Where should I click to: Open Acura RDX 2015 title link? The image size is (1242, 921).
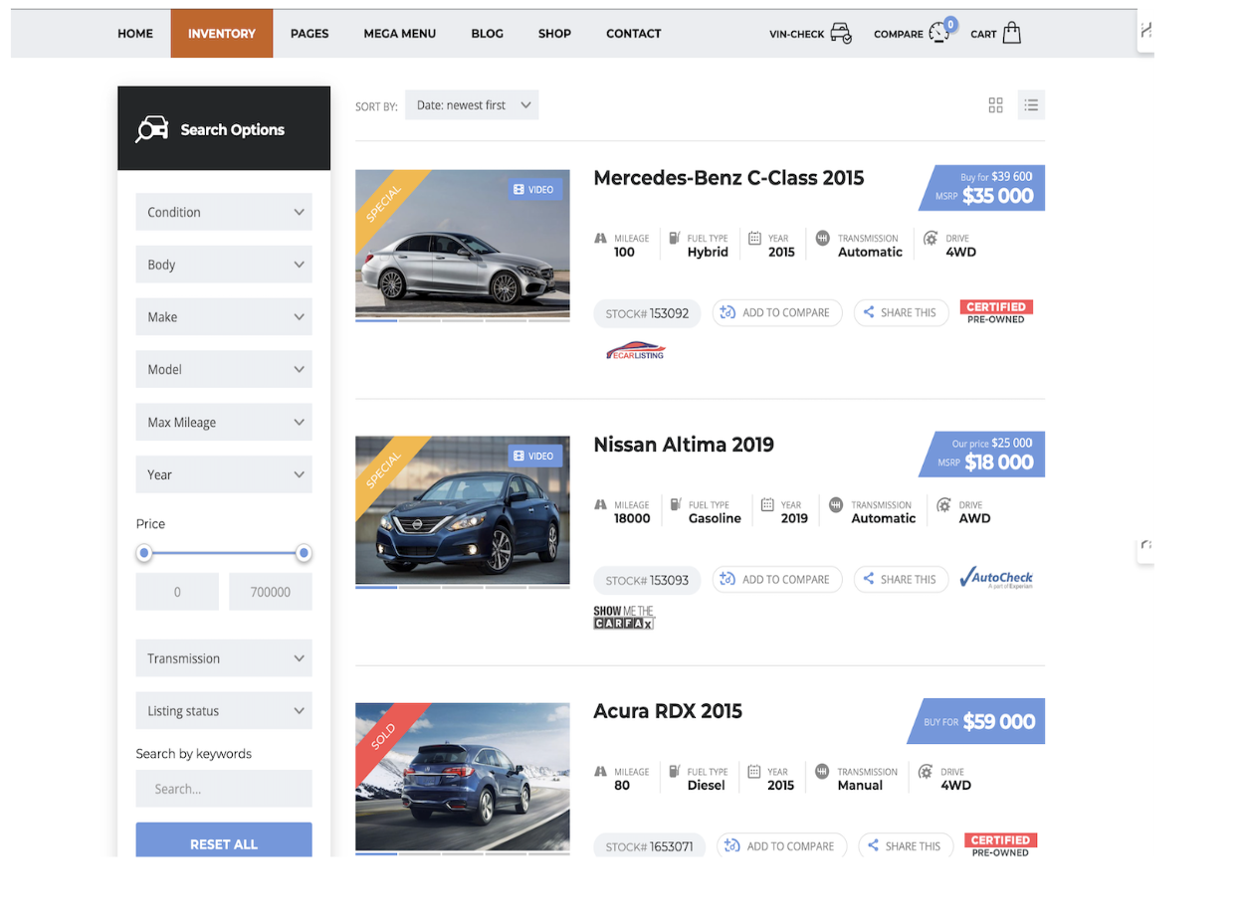click(x=668, y=711)
